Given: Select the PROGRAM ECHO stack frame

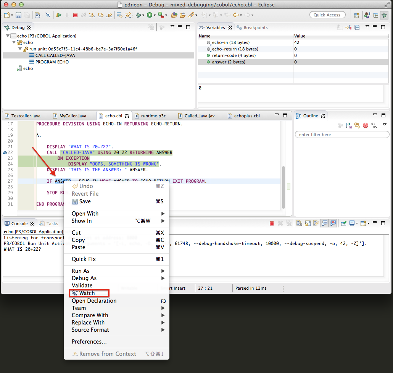Looking at the screenshot, I should pos(52,62).
